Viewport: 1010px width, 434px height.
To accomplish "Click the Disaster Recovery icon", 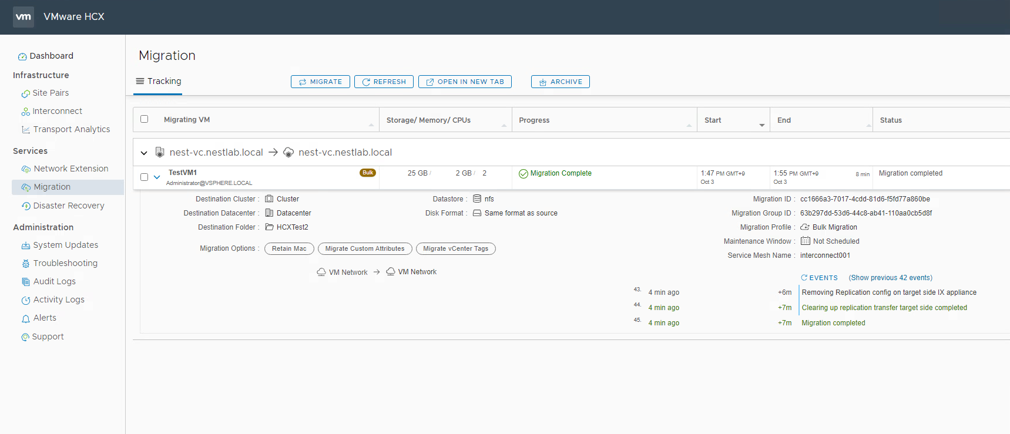I will click(x=26, y=206).
